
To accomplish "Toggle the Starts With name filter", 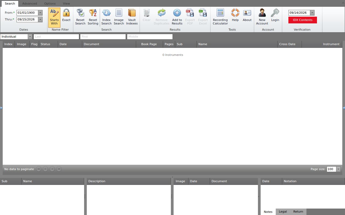I will [x=54, y=17].
